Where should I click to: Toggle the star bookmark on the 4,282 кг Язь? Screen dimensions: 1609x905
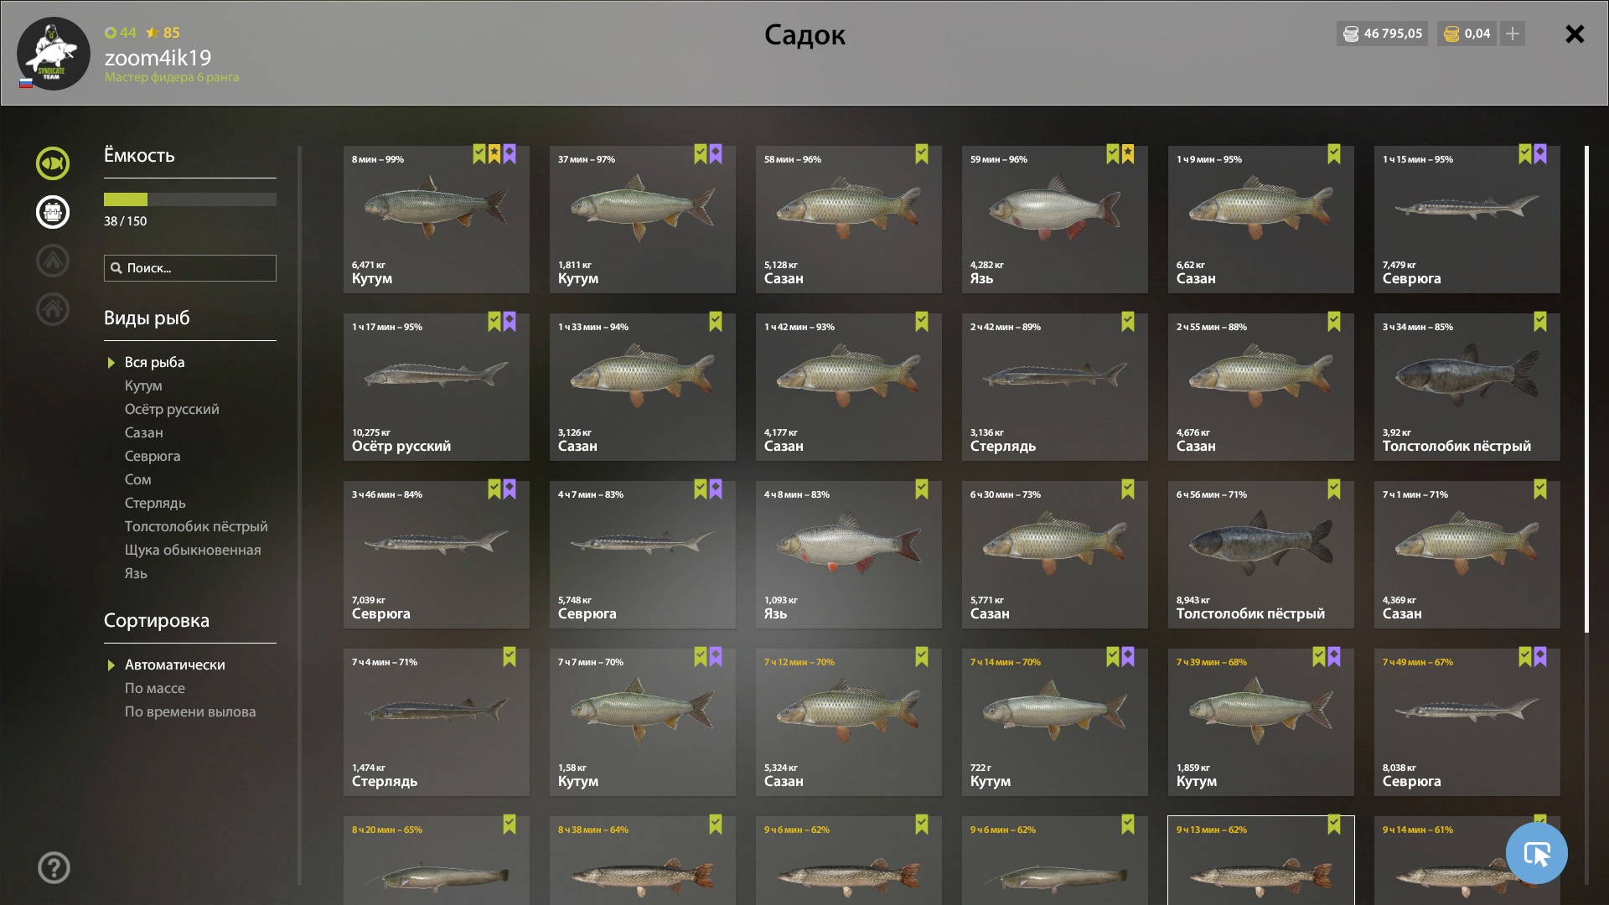tap(1128, 154)
